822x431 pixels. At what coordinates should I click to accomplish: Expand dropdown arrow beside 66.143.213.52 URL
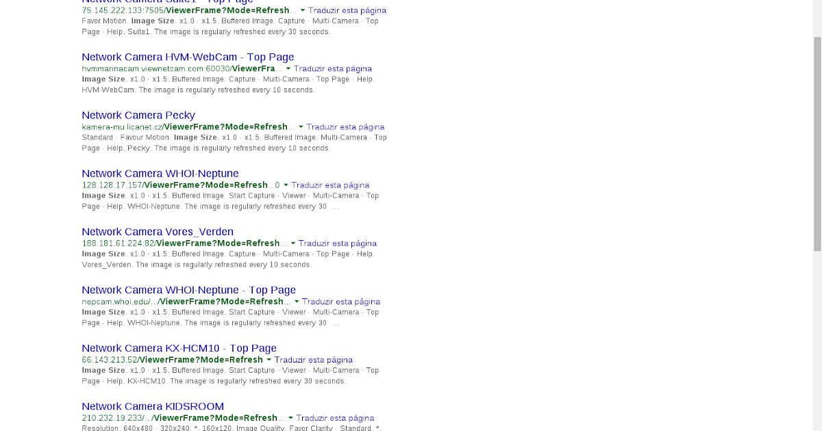tap(269, 360)
